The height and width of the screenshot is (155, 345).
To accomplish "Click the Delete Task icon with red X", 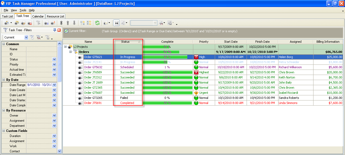I will click(30, 23).
